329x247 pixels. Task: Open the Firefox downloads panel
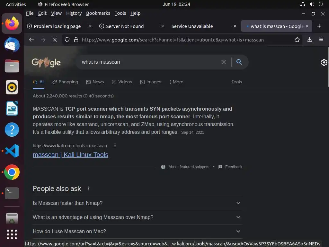[x=309, y=40]
